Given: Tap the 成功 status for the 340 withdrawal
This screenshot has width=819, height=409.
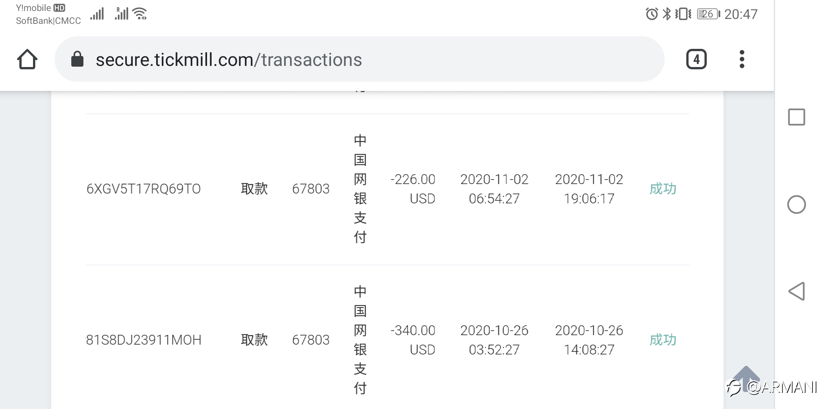Looking at the screenshot, I should click(x=663, y=340).
